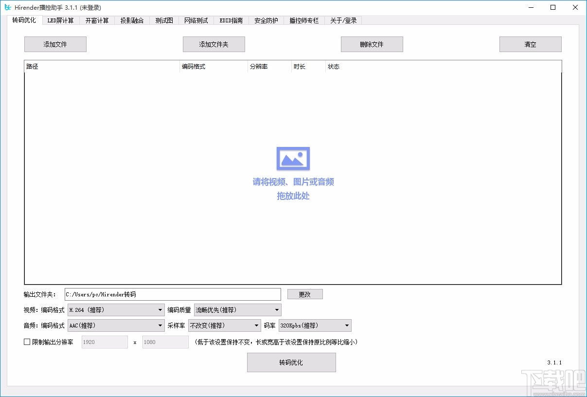Click the 添加文件夹 button
587x397 pixels.
click(x=214, y=44)
